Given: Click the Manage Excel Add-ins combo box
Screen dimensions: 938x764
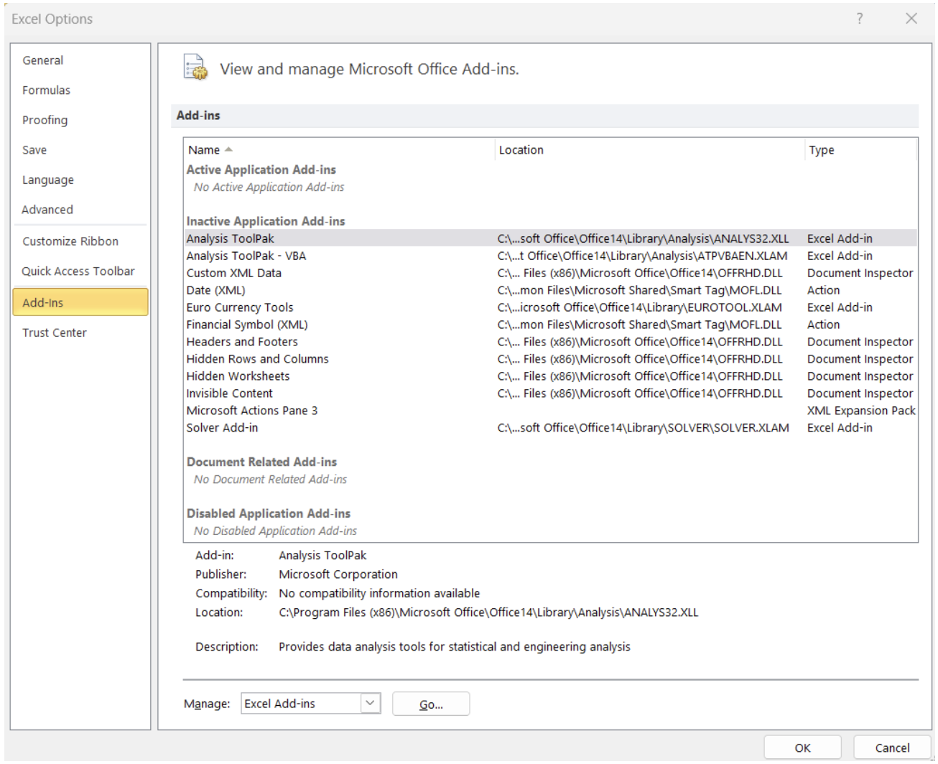Looking at the screenshot, I should pyautogui.click(x=311, y=704).
